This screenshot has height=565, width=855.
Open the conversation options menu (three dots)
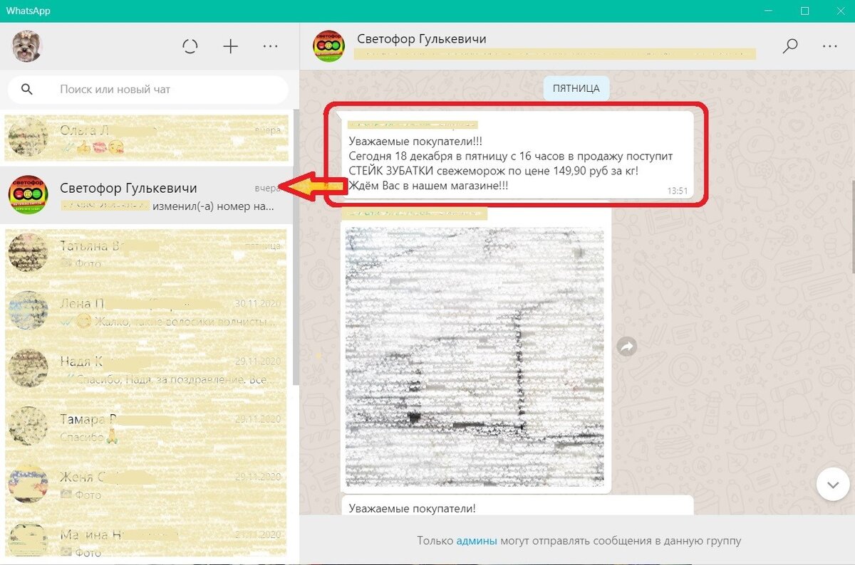[x=830, y=46]
